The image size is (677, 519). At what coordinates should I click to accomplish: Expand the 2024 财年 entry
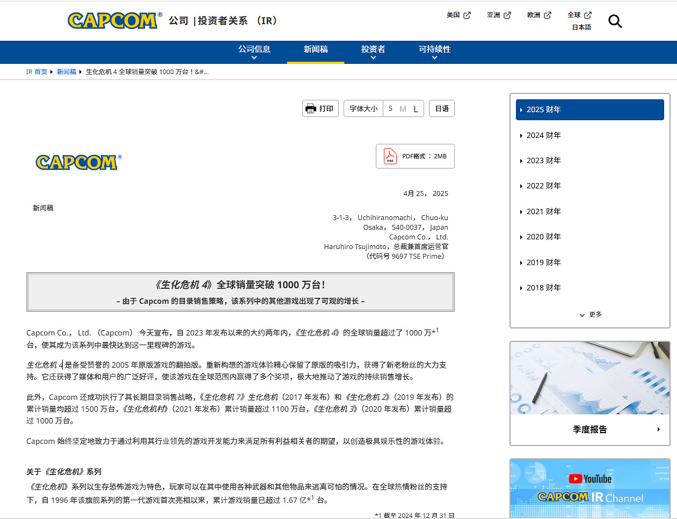click(544, 135)
